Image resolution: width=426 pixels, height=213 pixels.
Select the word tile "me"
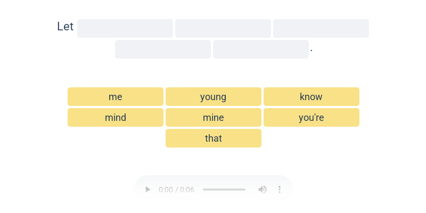click(116, 96)
